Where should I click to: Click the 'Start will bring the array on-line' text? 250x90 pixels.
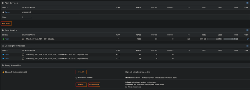[138, 72]
